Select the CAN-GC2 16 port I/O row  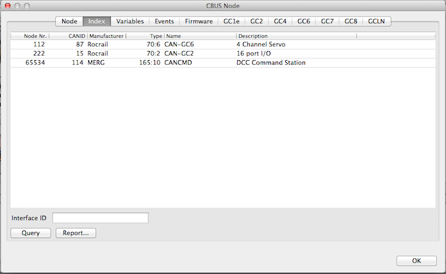pyautogui.click(x=192, y=54)
